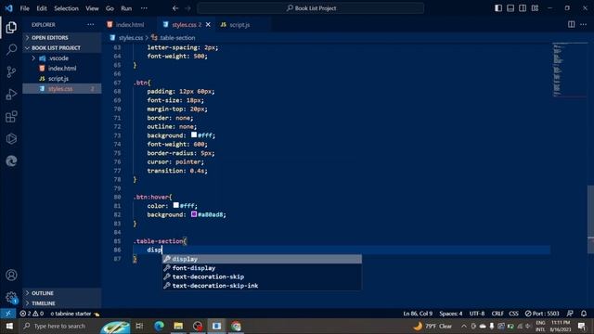
Task: Expand the Outline section
Action: click(62, 293)
